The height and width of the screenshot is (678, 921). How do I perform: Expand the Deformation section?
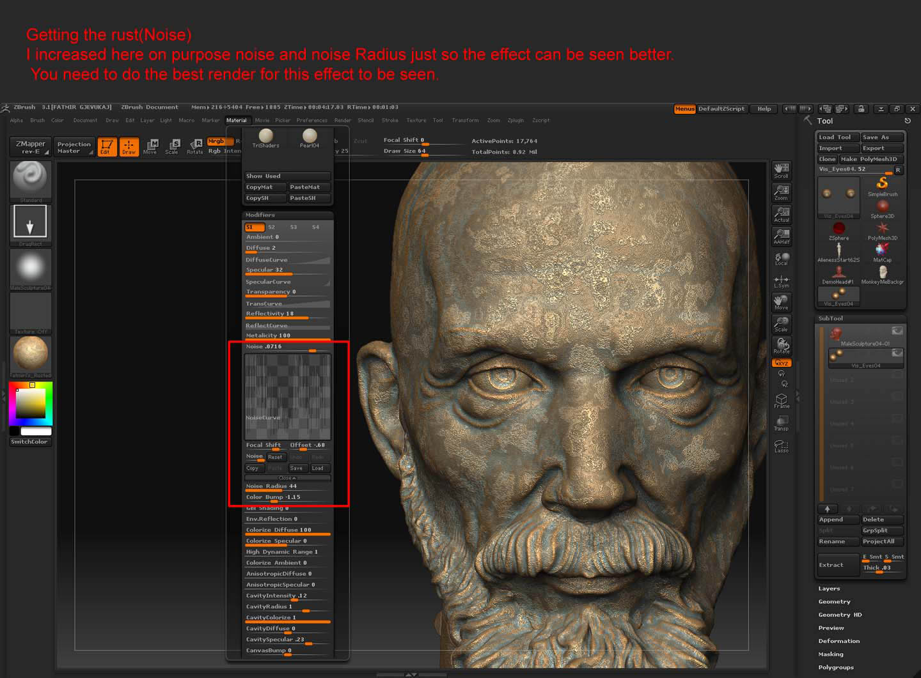[838, 641]
